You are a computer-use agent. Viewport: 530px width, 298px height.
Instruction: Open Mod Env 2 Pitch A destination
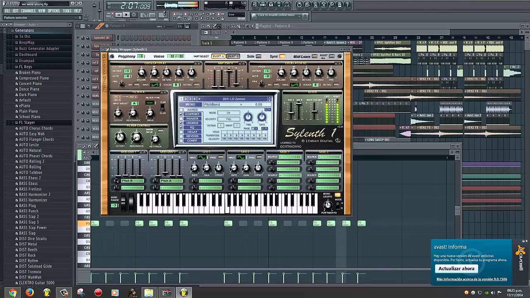[171, 181]
